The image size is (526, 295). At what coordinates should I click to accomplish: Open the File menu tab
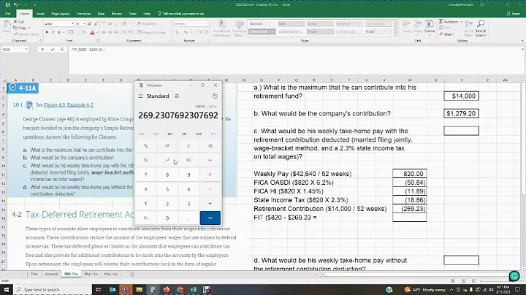(x=8, y=14)
